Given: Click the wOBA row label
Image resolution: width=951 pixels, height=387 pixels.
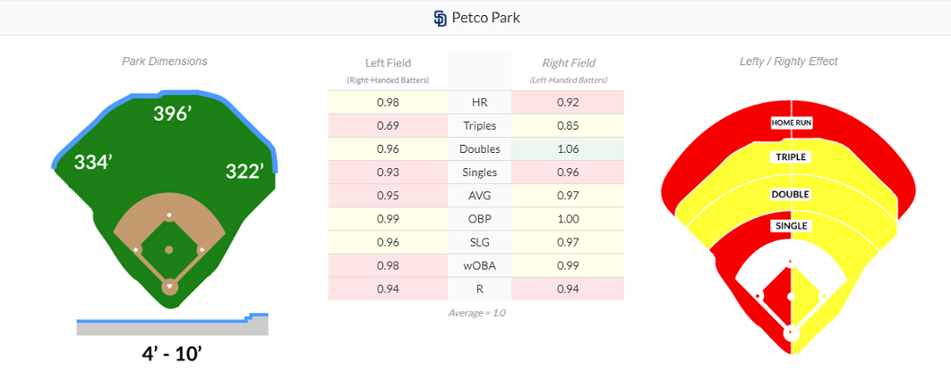Looking at the screenshot, I should (479, 265).
